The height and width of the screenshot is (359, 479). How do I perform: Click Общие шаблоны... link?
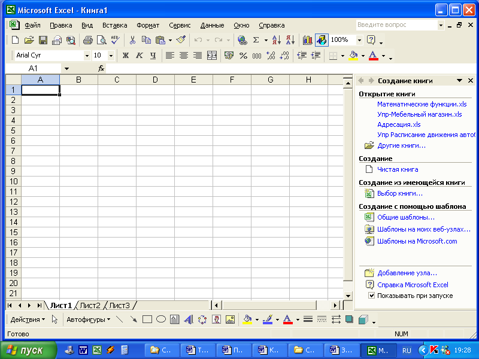click(406, 217)
